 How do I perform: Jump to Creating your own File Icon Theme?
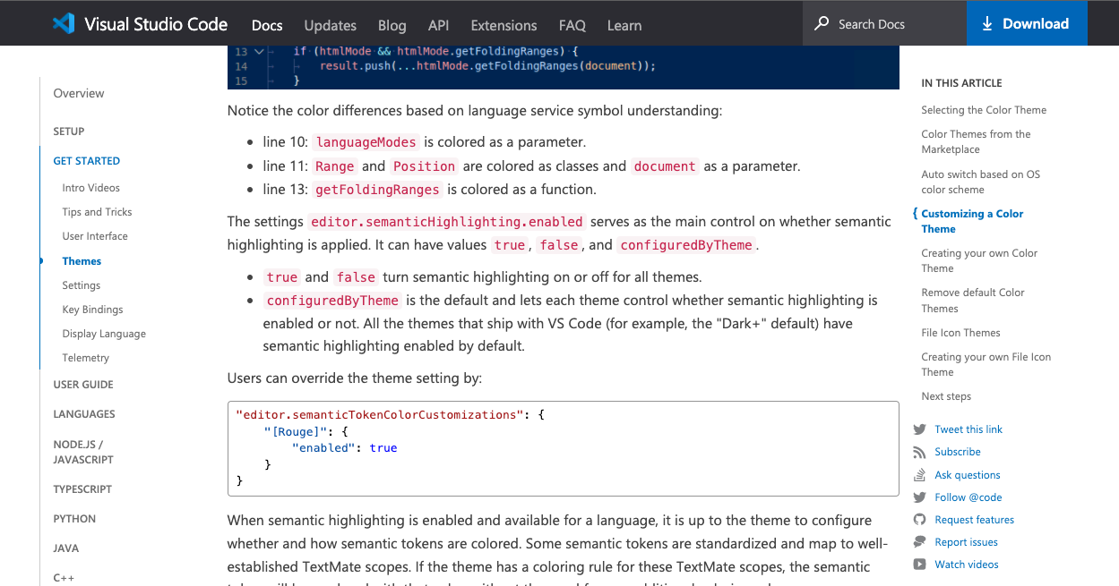click(986, 364)
